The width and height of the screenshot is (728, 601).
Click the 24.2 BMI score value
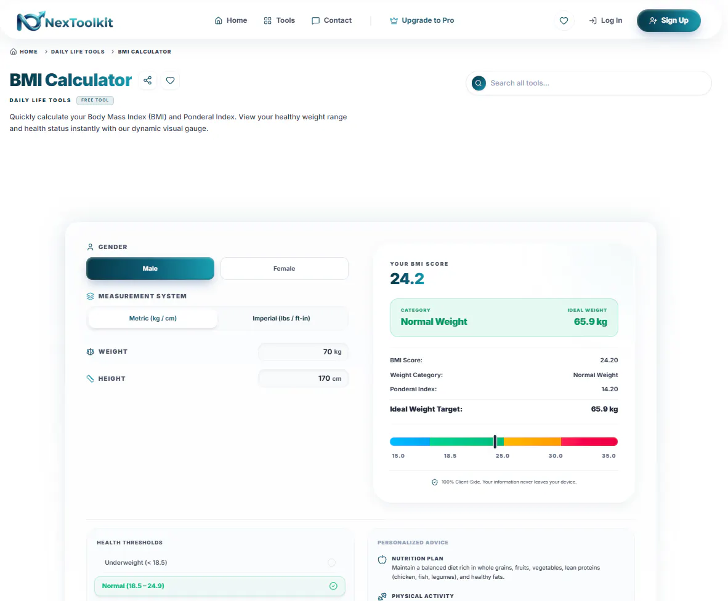(x=407, y=279)
